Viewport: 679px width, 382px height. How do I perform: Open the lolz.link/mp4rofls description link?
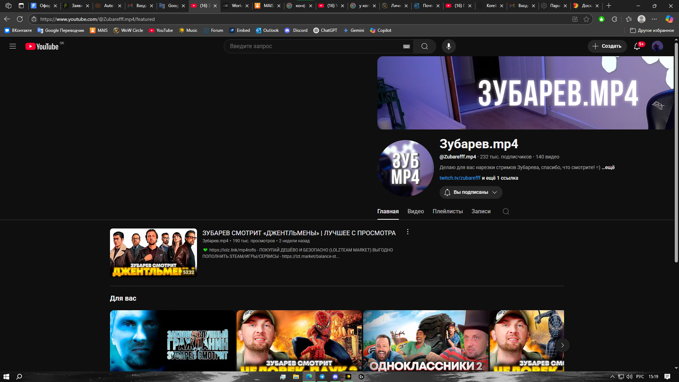232,250
